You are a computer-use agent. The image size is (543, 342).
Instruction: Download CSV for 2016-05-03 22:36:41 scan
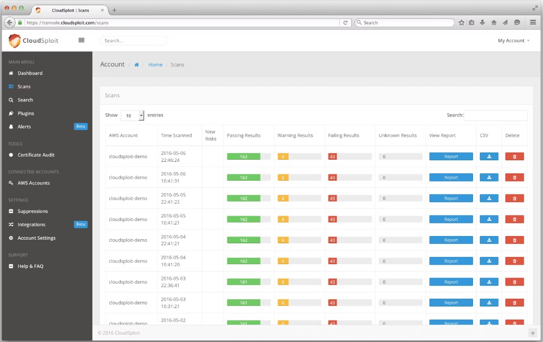point(489,282)
